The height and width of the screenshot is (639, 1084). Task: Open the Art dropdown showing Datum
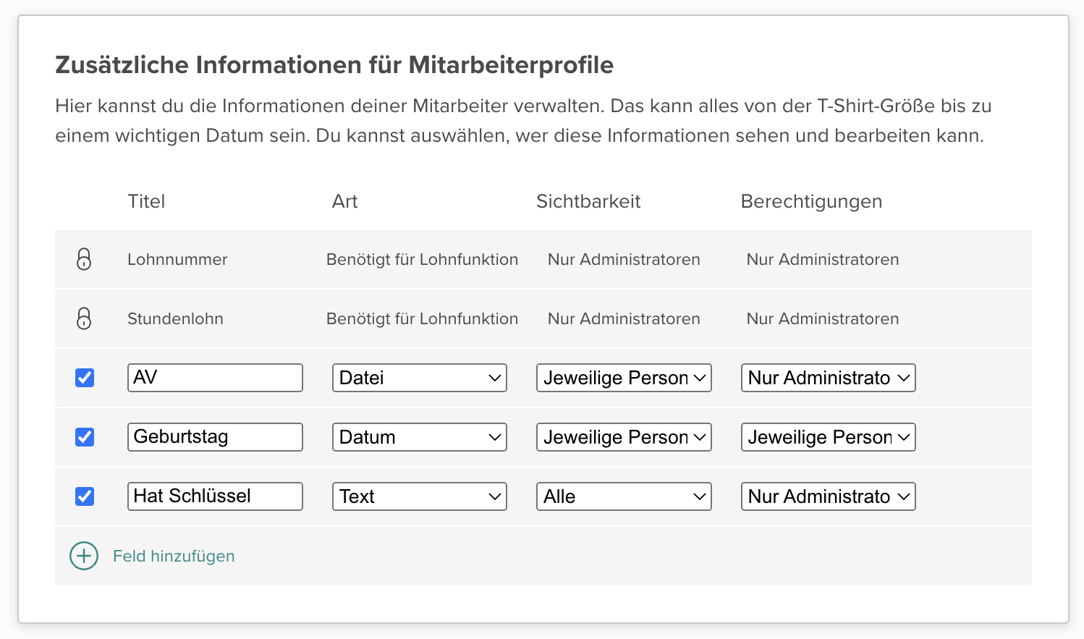[x=420, y=437]
